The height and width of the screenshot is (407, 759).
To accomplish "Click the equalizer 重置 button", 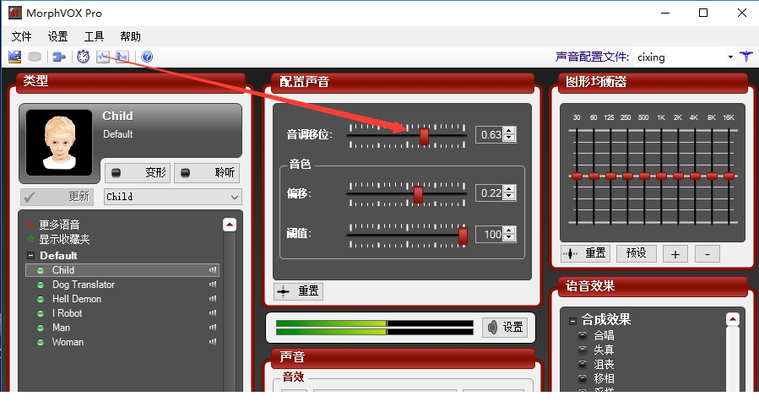I will click(x=586, y=253).
